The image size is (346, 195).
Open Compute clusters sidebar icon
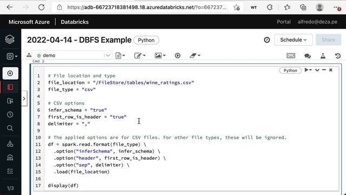pos(10,158)
